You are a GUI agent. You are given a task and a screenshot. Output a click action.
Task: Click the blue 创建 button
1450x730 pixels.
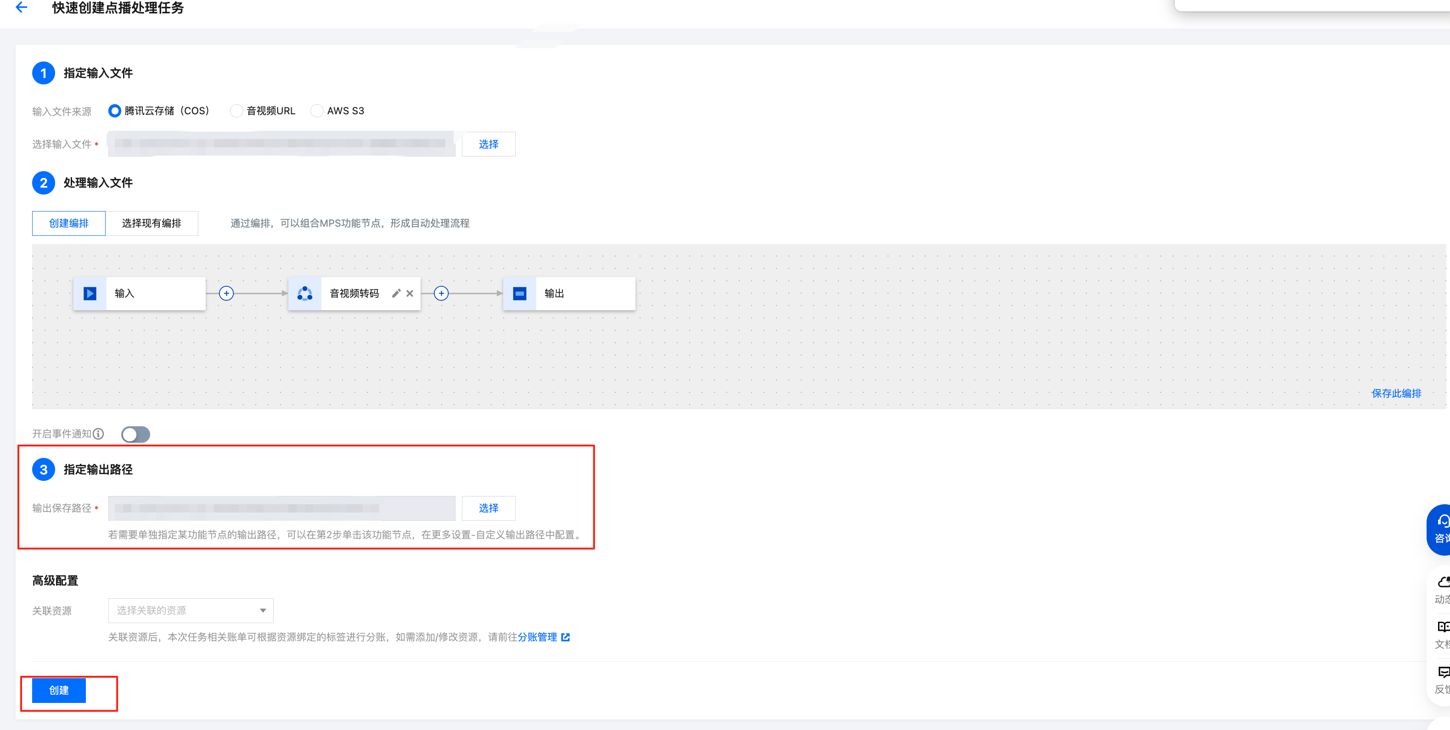tap(59, 690)
